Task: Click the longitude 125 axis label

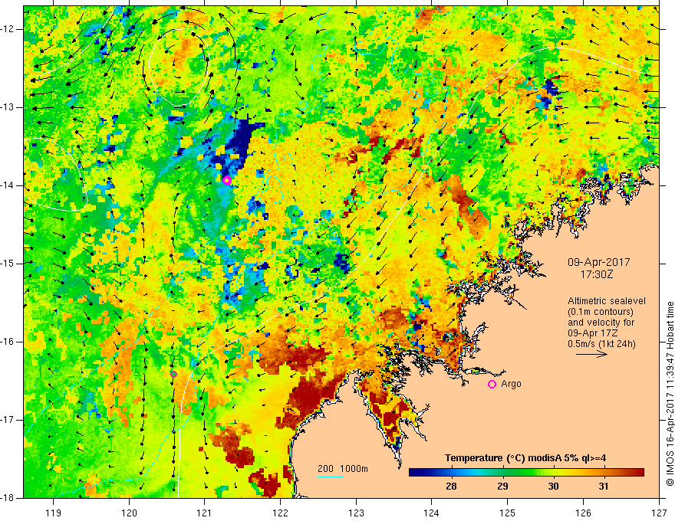Action: click(x=508, y=513)
